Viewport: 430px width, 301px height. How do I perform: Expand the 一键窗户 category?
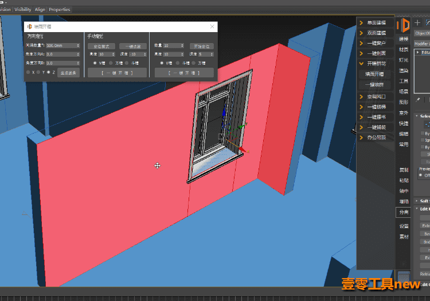click(x=361, y=43)
